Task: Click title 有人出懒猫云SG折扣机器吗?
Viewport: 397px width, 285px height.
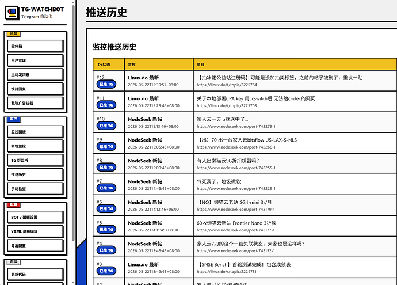Action: (228, 161)
